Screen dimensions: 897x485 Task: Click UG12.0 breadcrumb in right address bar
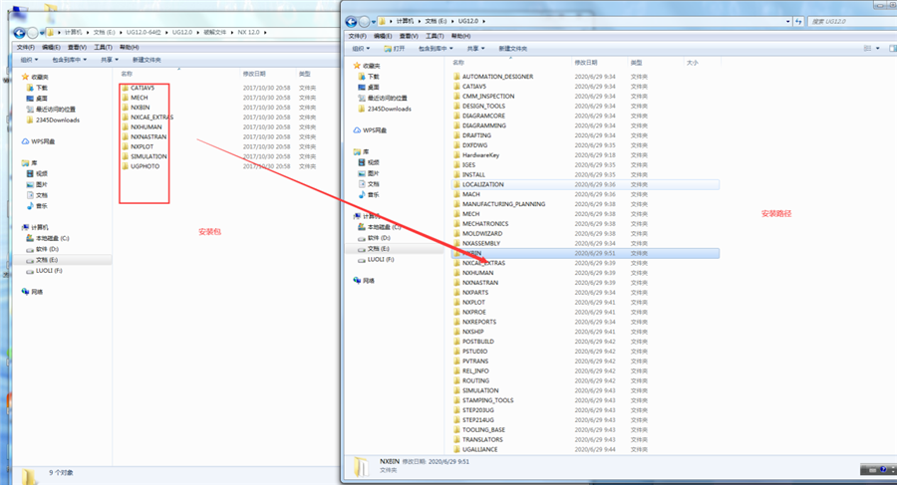click(468, 21)
